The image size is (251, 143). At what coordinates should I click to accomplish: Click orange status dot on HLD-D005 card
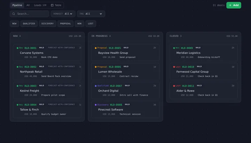click(x=96, y=48)
